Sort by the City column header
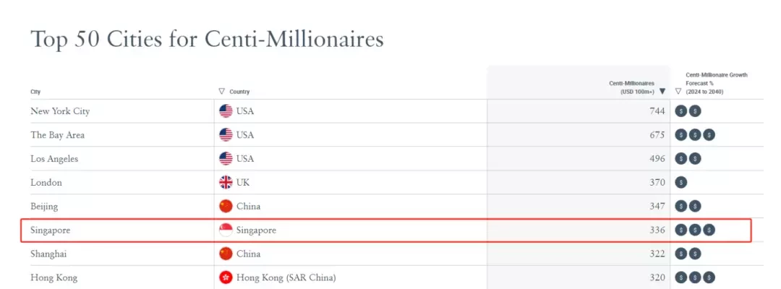 35,92
